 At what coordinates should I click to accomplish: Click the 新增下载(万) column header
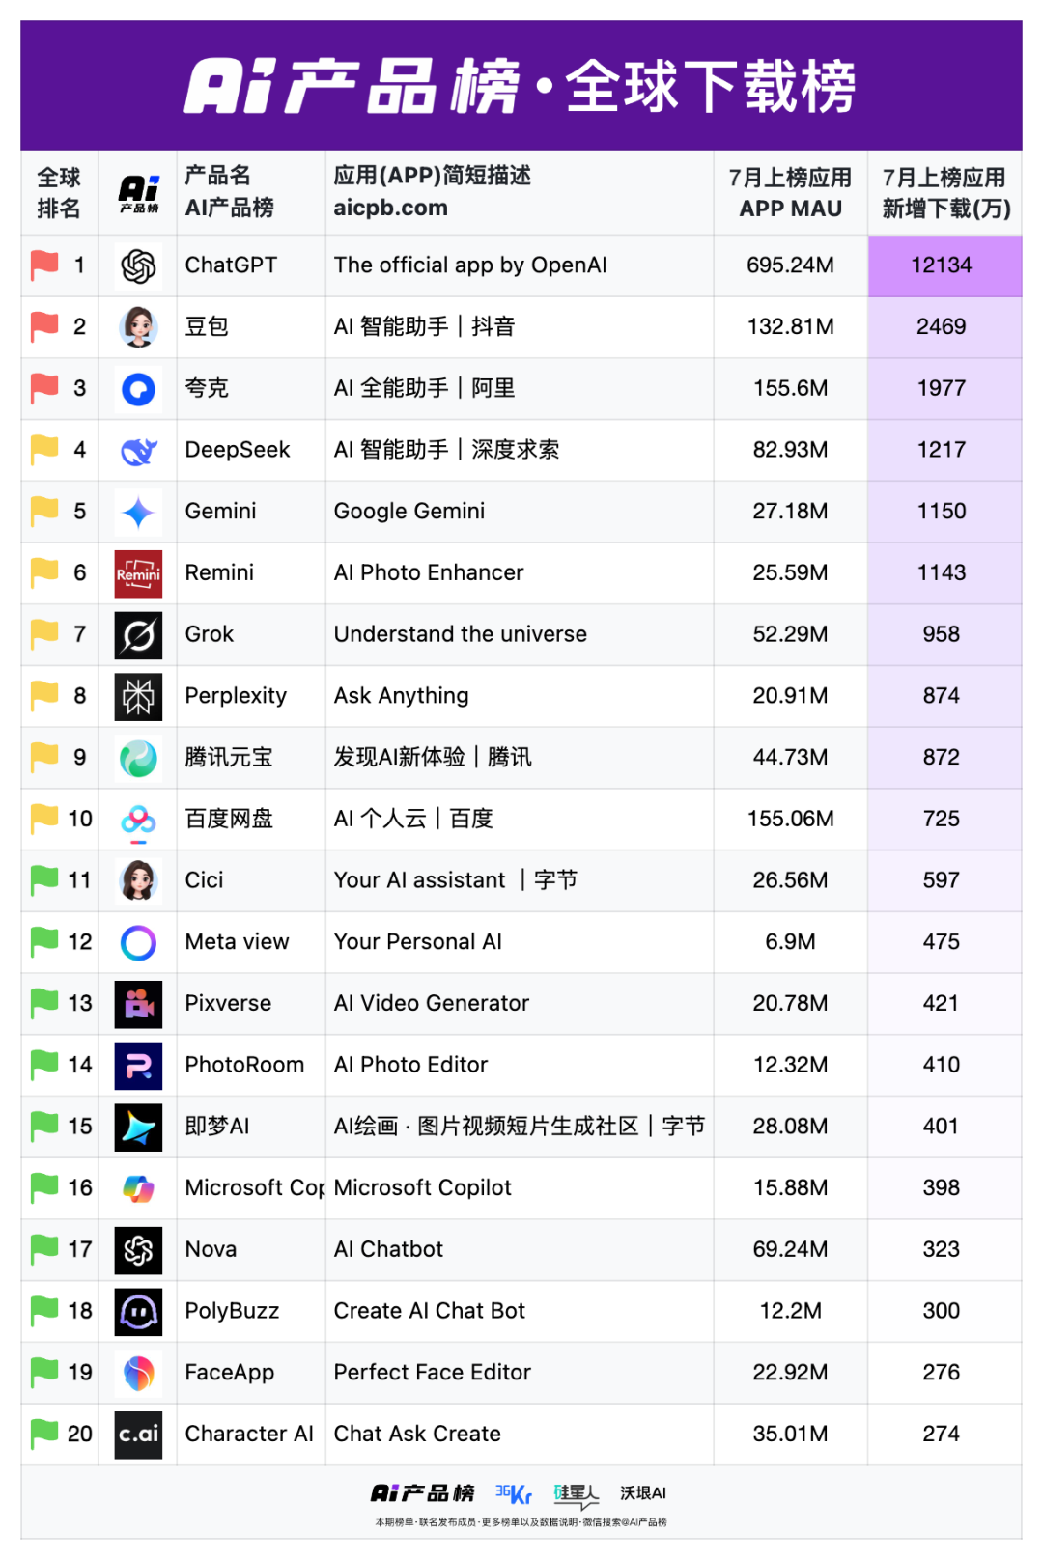(945, 192)
